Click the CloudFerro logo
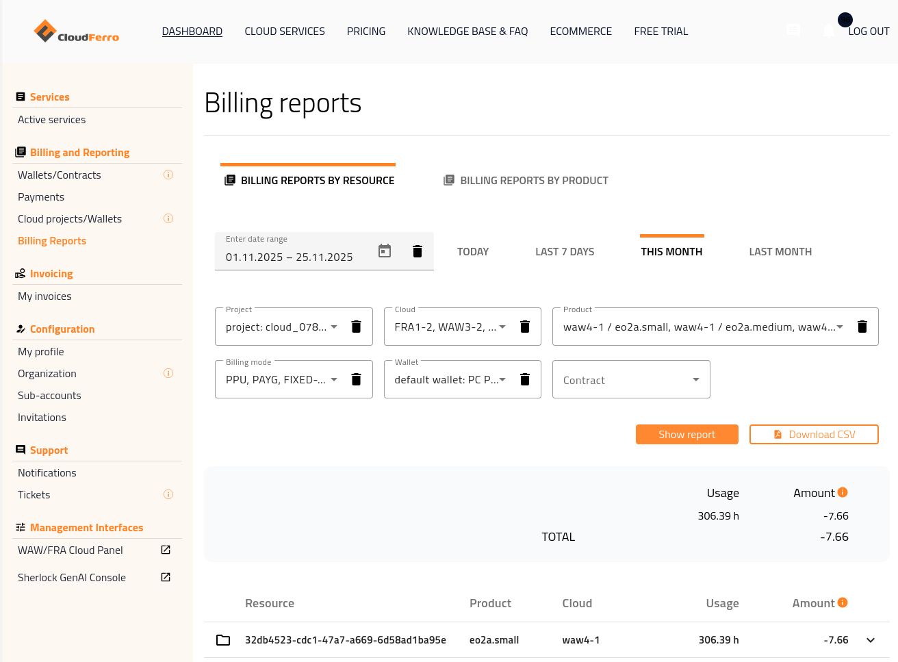This screenshot has width=898, height=662. click(77, 31)
